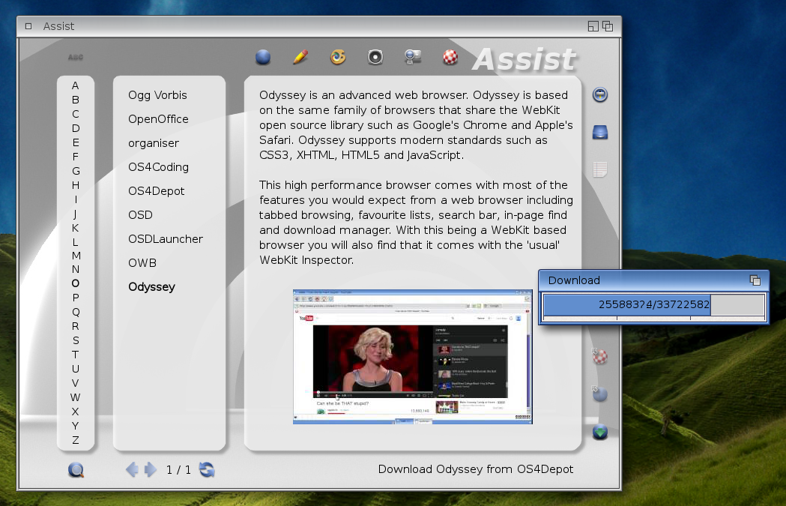
Task: Jump to letter C in the index
Action: 75,115
